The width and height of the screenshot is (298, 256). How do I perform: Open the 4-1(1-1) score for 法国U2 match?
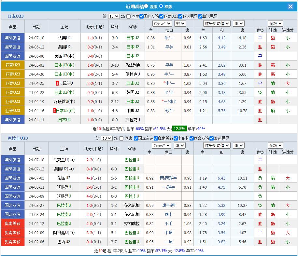point(94,178)
